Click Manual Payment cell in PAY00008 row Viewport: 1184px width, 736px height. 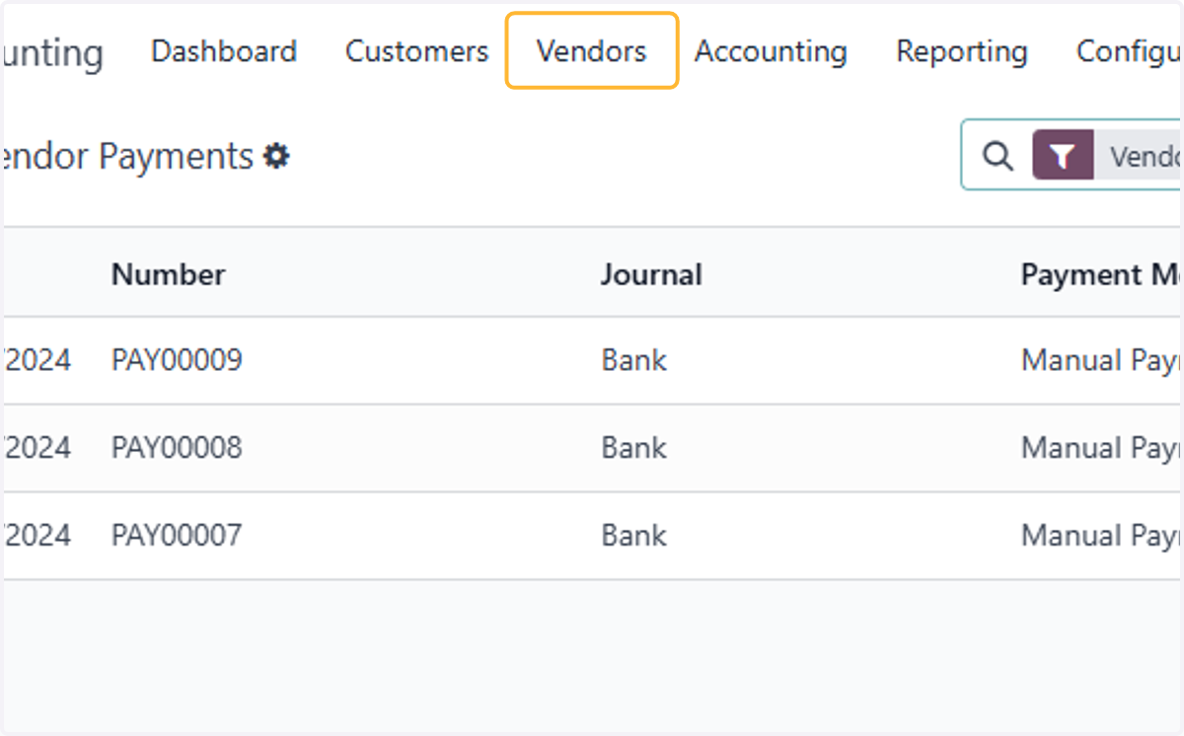[1101, 448]
